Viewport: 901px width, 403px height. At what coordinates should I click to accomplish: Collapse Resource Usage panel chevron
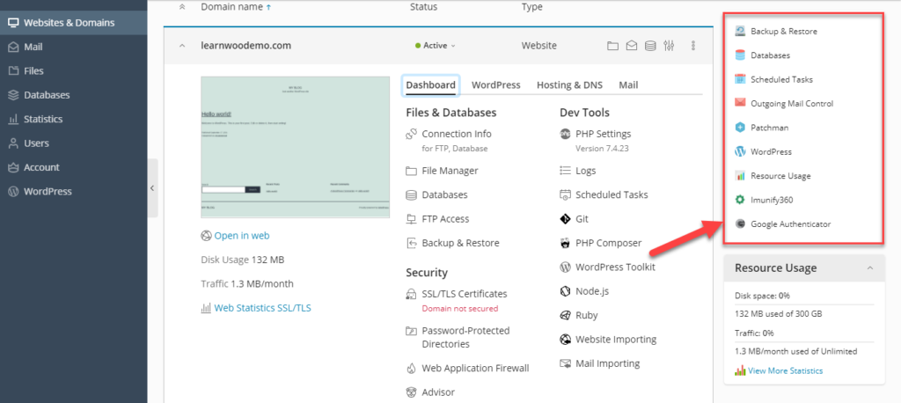[x=870, y=267]
